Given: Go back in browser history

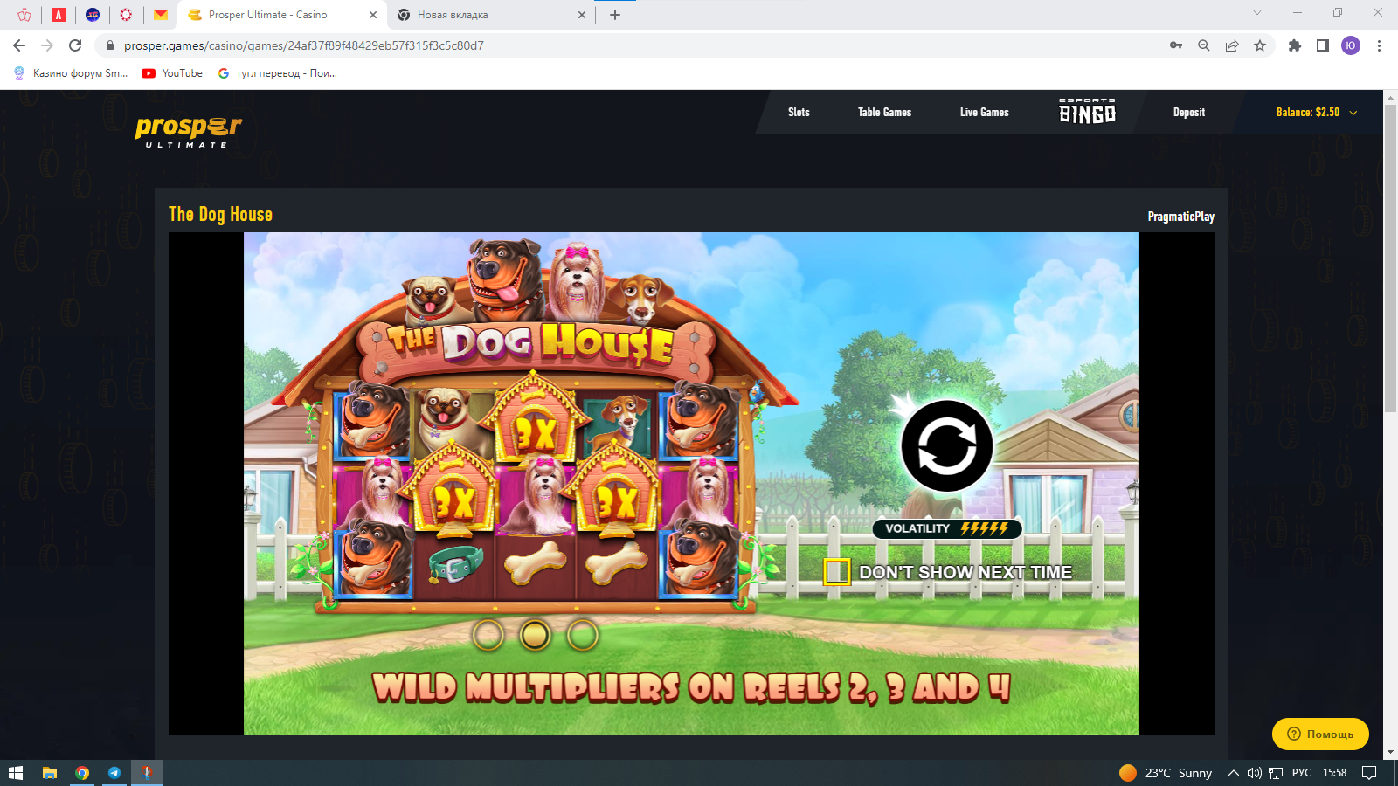Looking at the screenshot, I should click(x=19, y=45).
